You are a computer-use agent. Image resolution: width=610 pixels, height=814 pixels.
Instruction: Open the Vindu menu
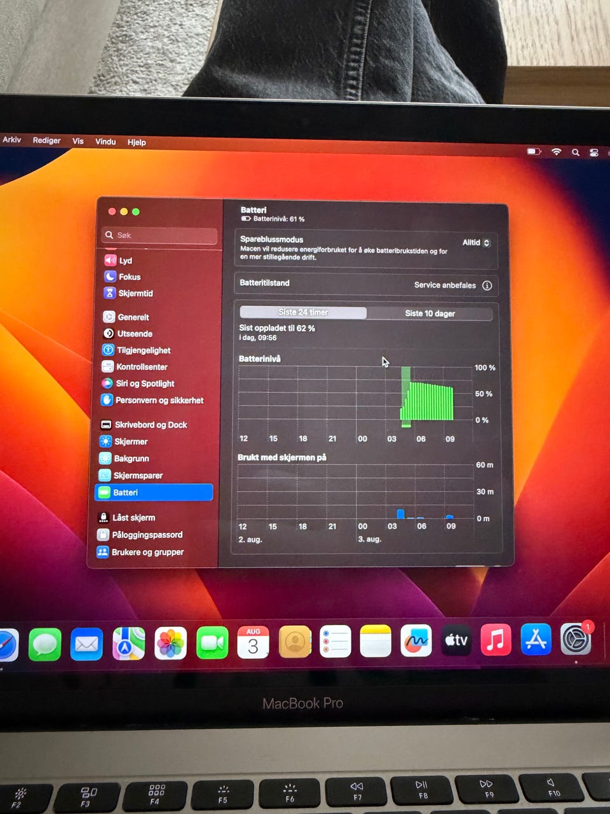(105, 141)
